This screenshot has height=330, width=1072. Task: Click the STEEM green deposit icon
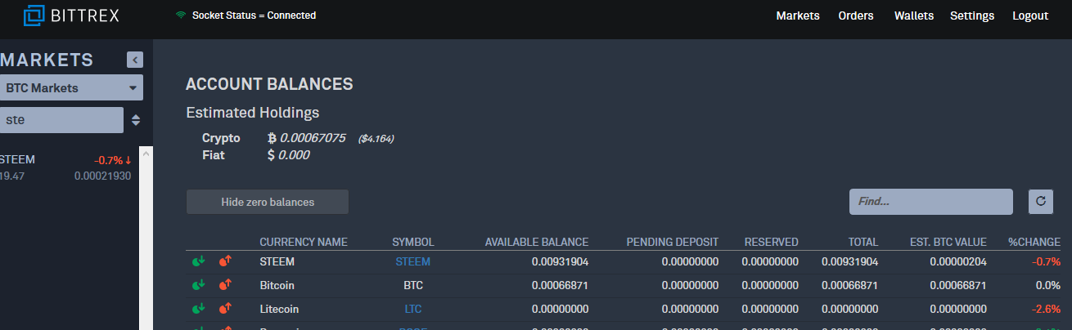click(197, 261)
